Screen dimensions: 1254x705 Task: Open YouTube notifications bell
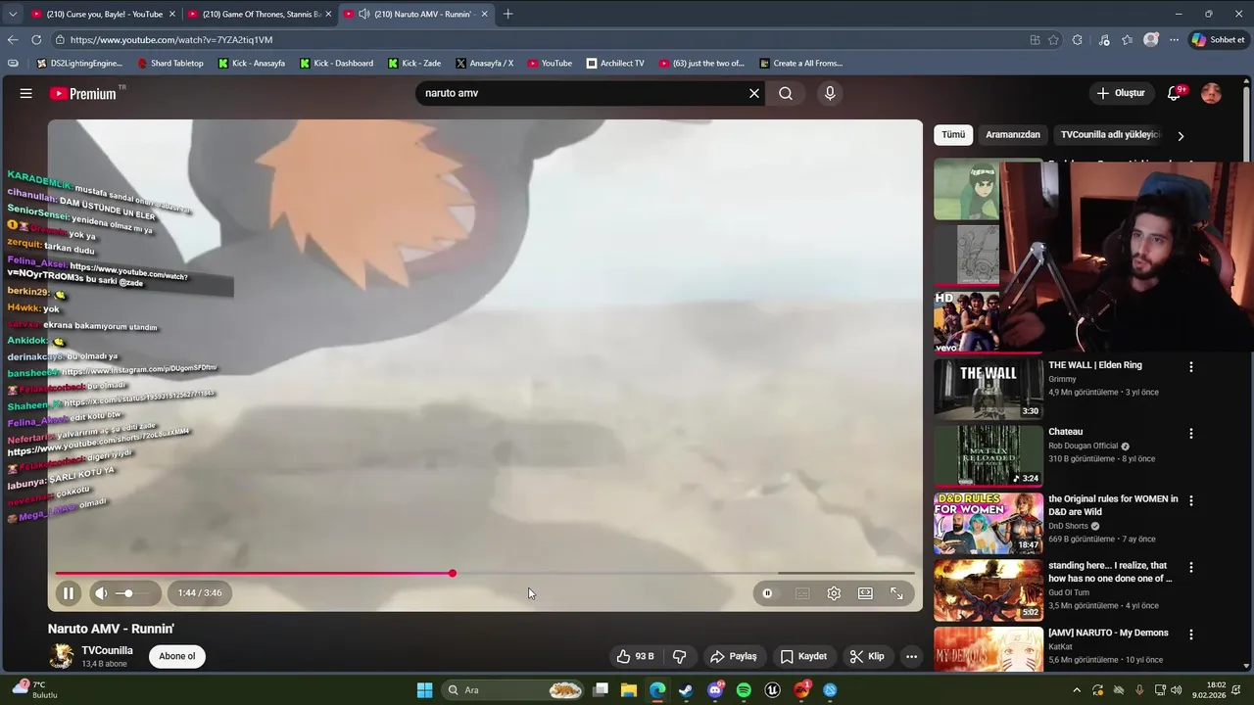click(1175, 93)
